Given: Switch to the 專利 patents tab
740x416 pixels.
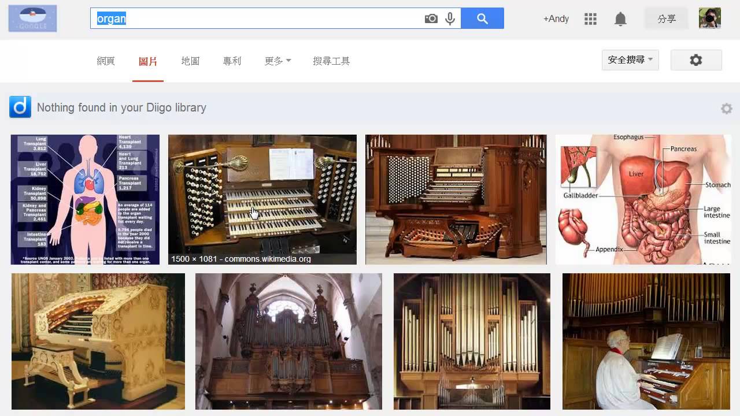Looking at the screenshot, I should [232, 61].
